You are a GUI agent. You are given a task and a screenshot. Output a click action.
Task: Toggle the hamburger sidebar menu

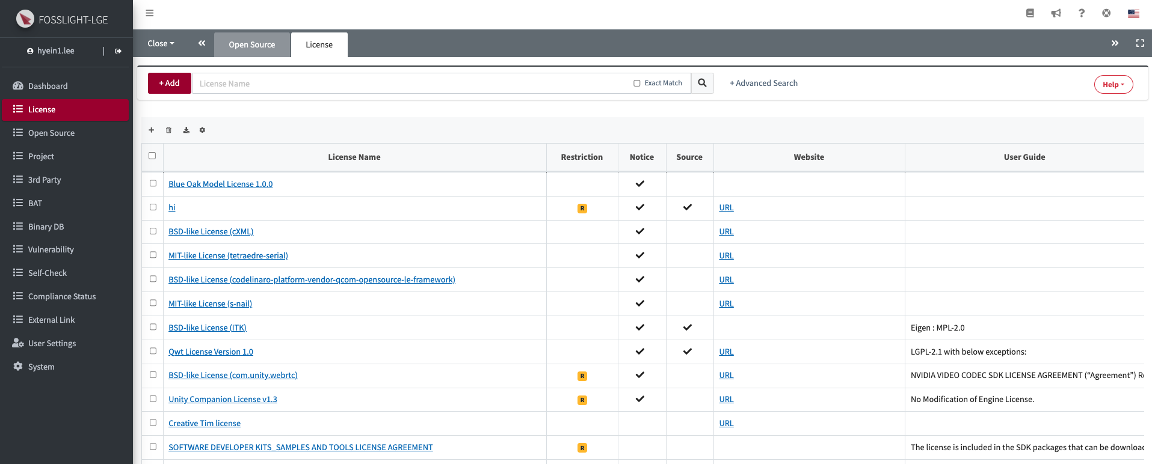coord(150,13)
